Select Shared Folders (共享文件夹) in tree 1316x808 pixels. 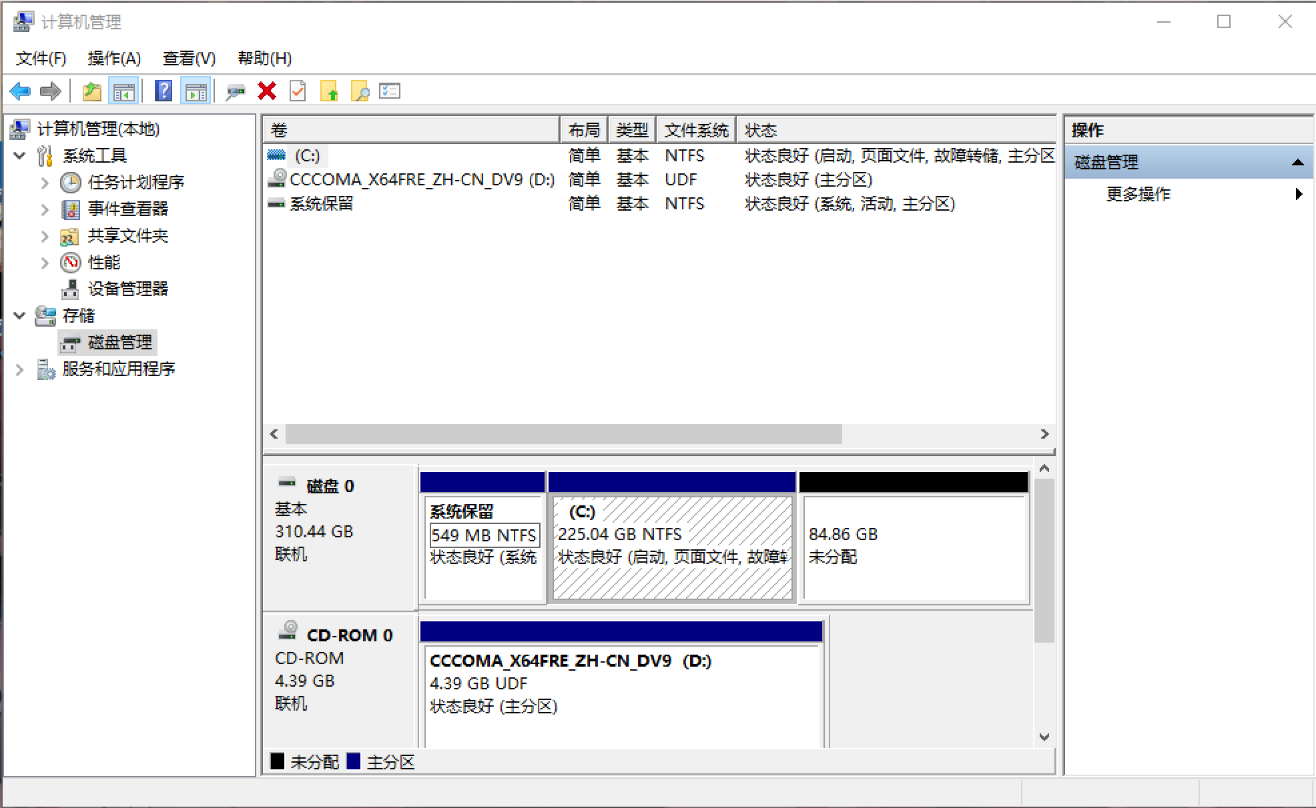(128, 235)
